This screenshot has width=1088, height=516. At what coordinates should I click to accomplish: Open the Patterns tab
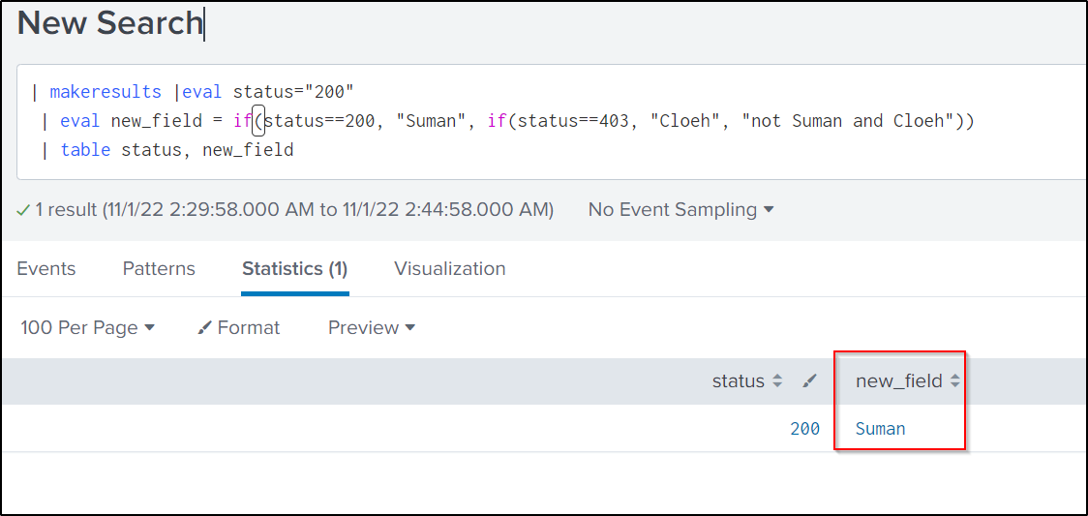[x=159, y=269]
